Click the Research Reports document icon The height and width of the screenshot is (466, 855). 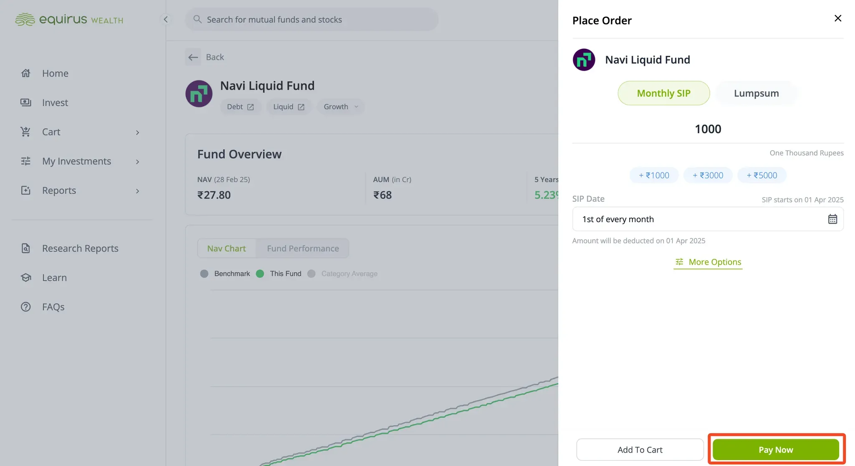coord(26,248)
